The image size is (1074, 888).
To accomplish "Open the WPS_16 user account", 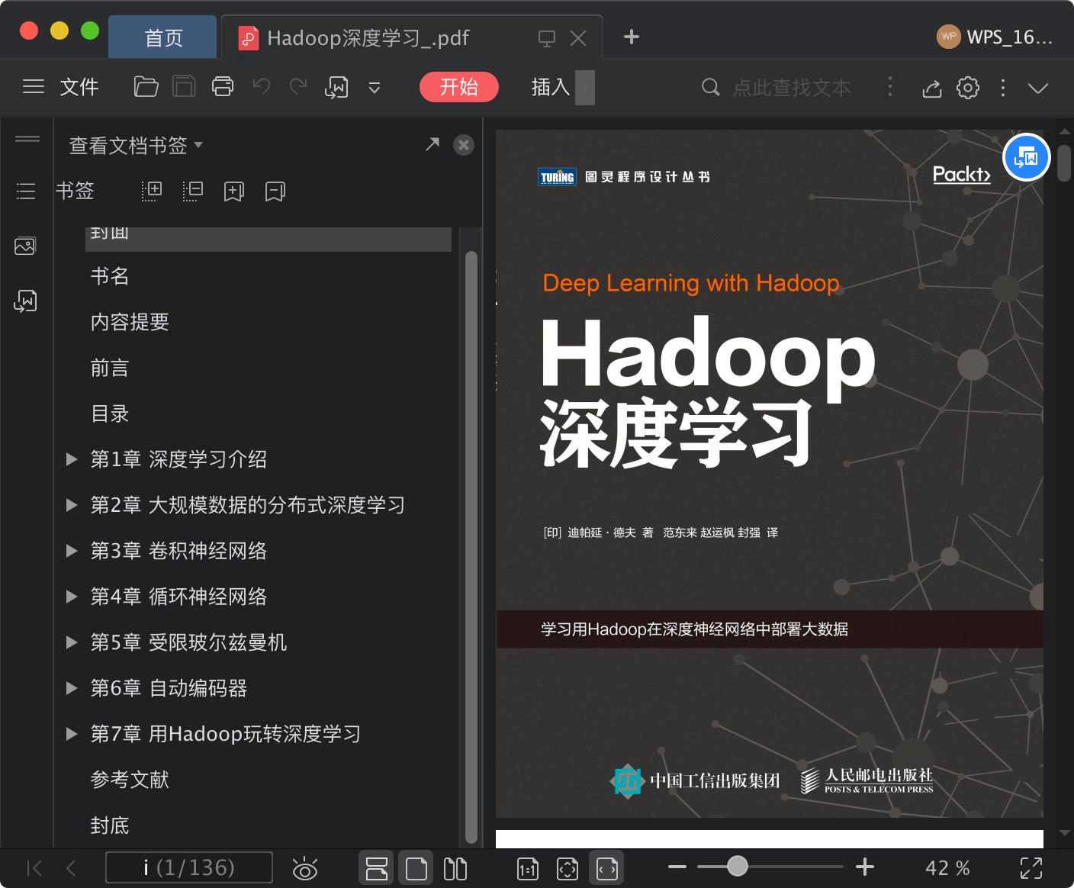I will [995, 37].
